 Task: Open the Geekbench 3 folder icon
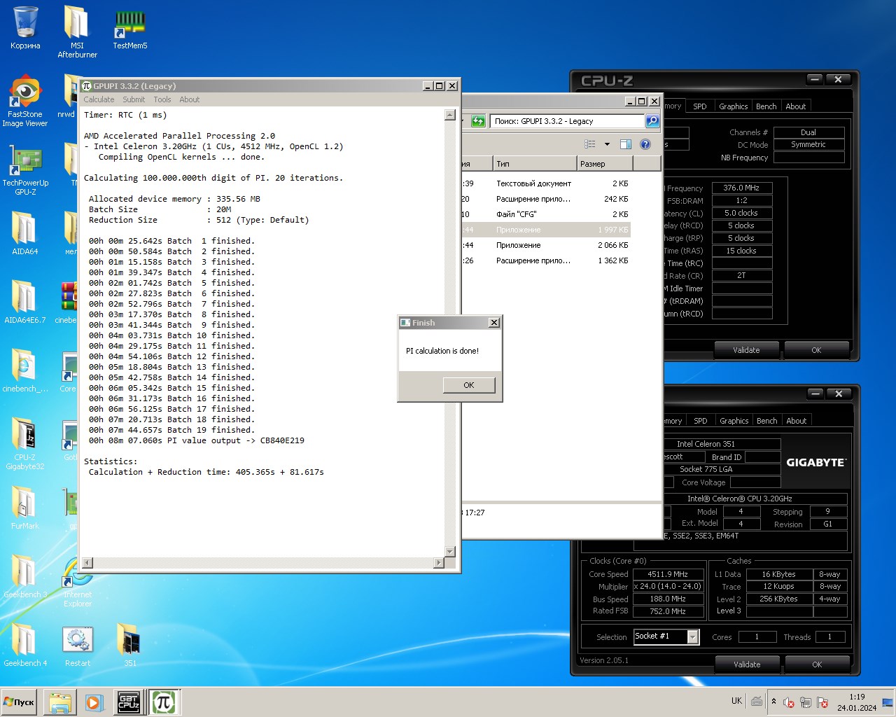point(24,577)
